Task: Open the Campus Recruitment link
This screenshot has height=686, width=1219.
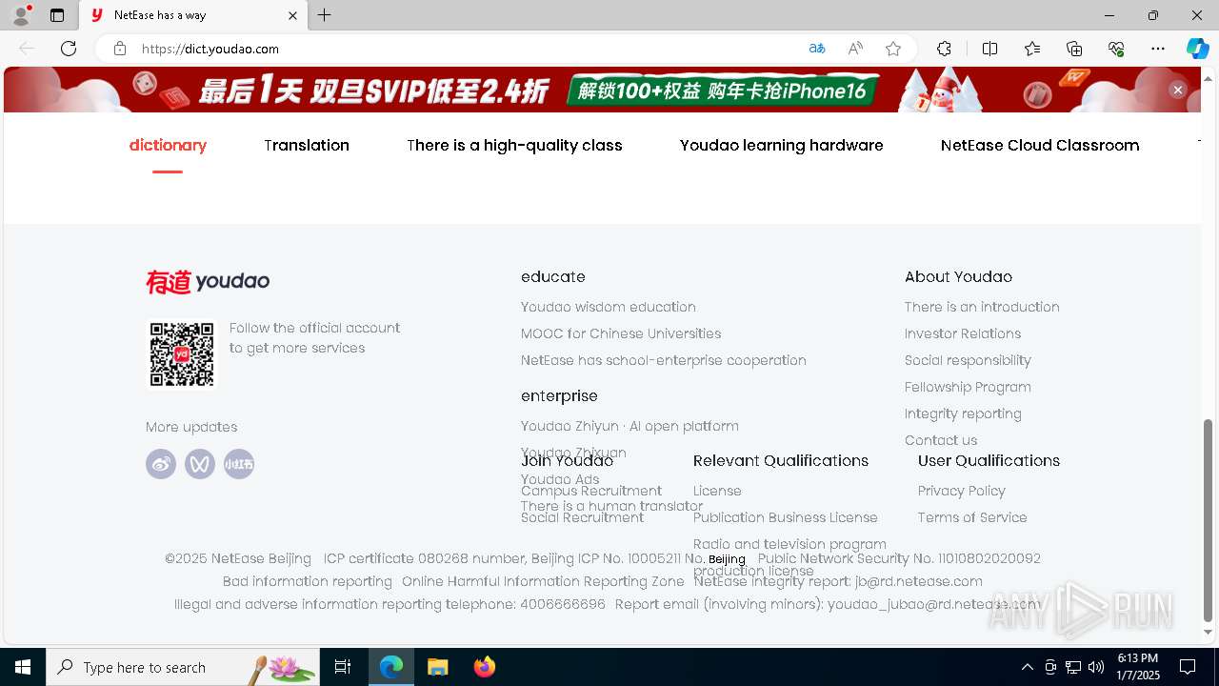Action: (x=591, y=491)
